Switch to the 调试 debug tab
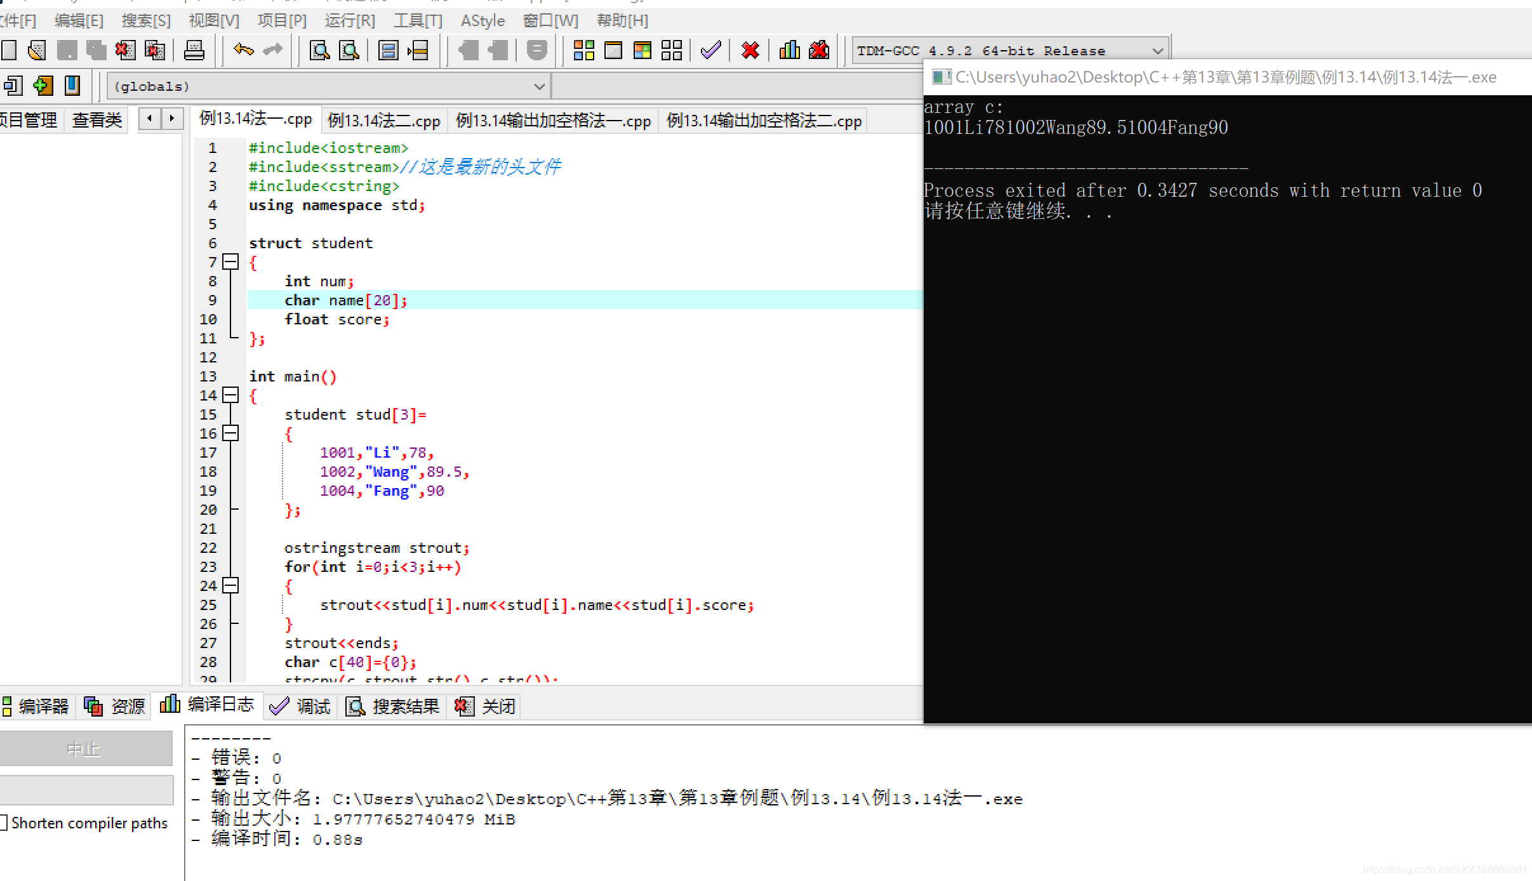The width and height of the screenshot is (1532, 881). pos(300,706)
